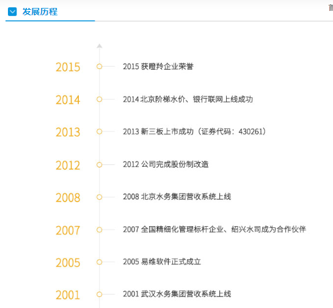333x308 pixels.
Task: Click the 2013 year label
Action: click(68, 132)
